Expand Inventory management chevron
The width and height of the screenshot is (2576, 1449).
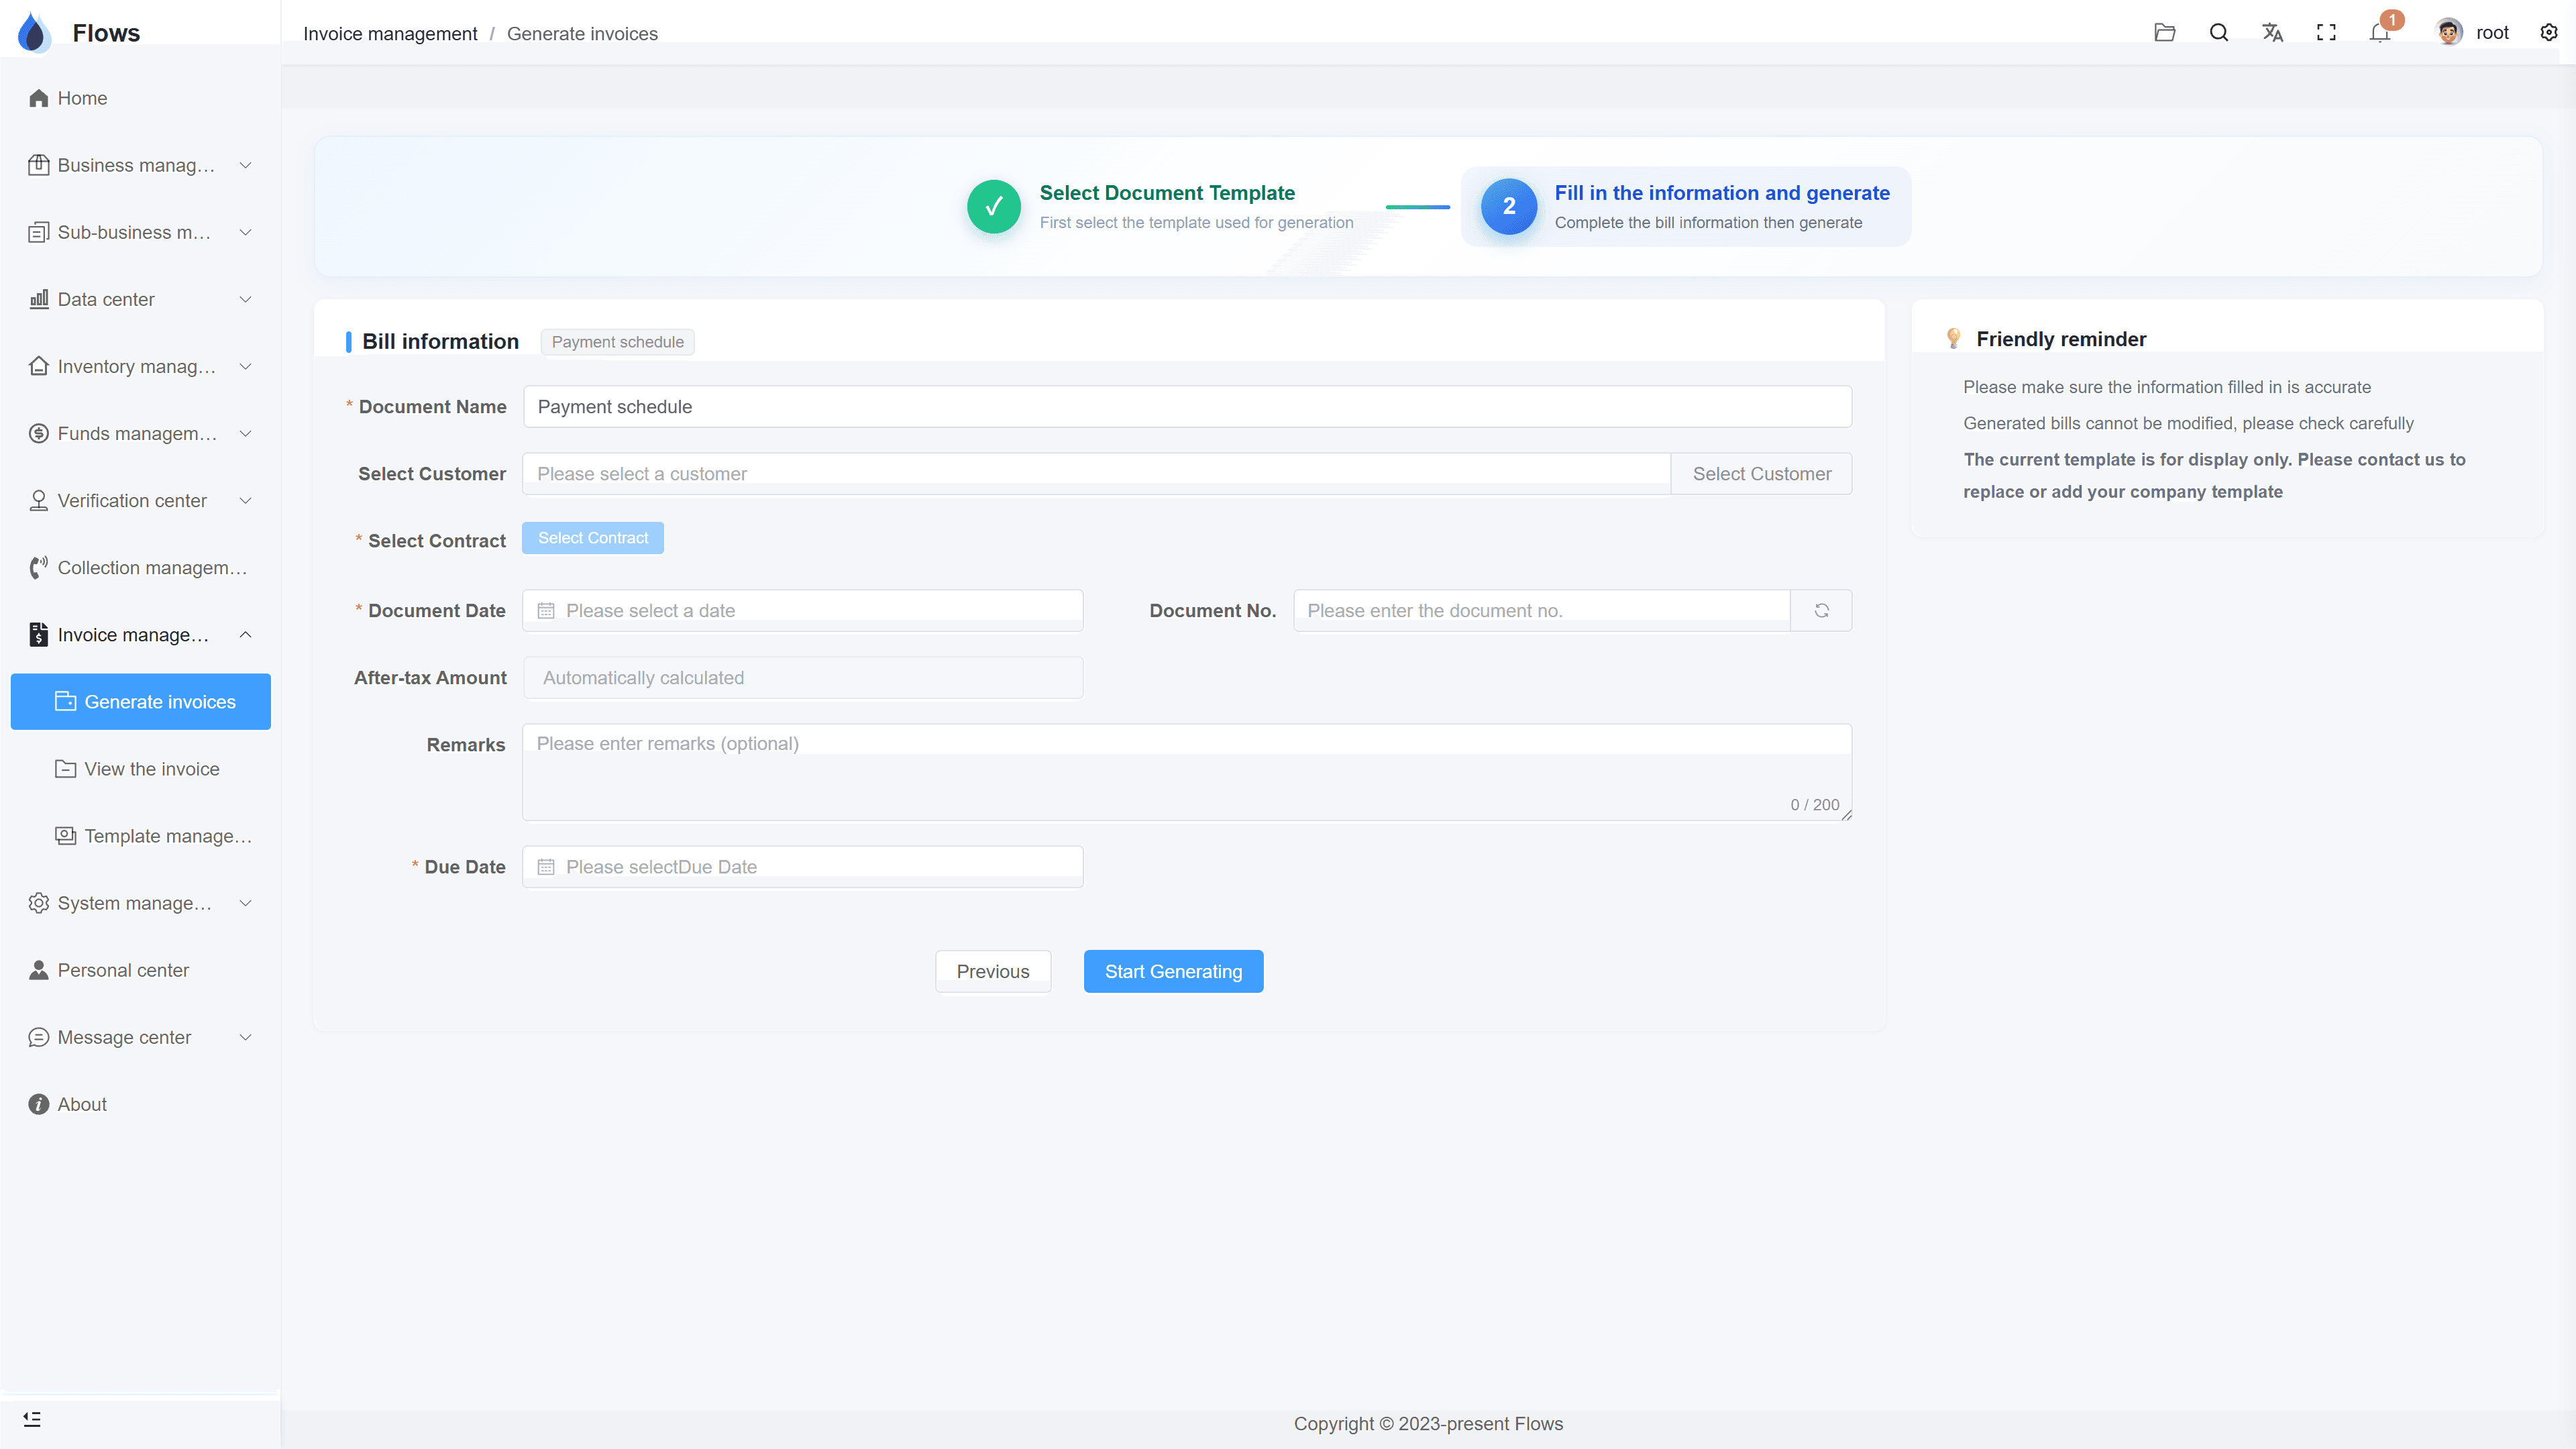[245, 366]
